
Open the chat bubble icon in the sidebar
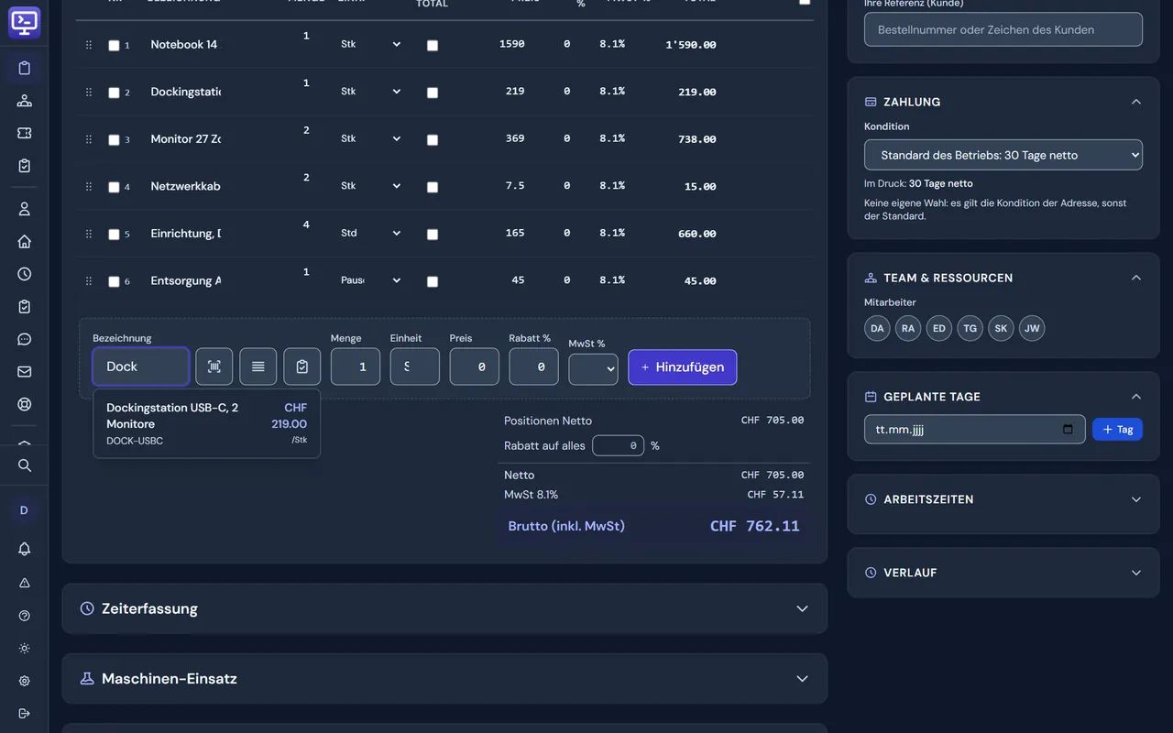(x=25, y=339)
